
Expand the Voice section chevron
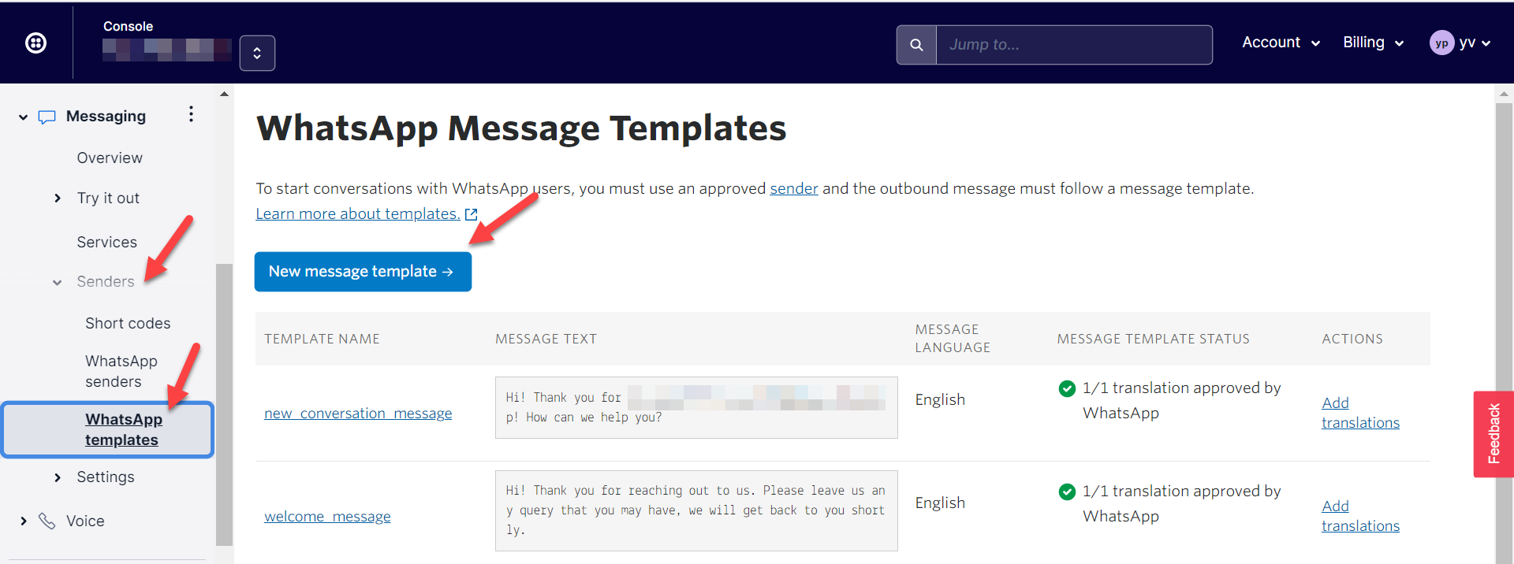24,521
